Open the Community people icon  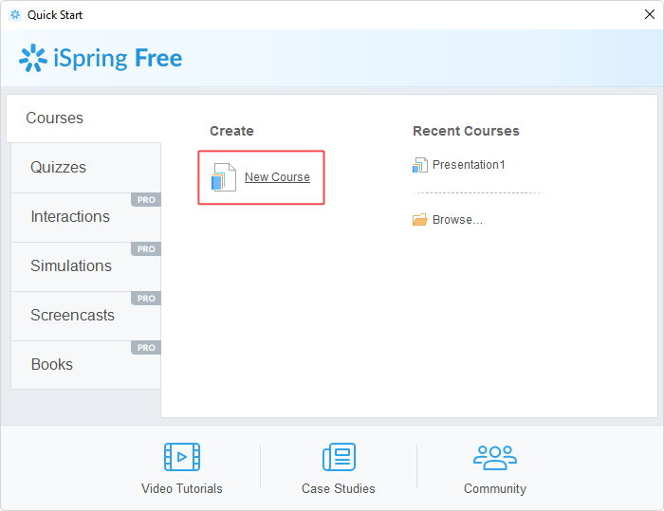click(x=495, y=457)
